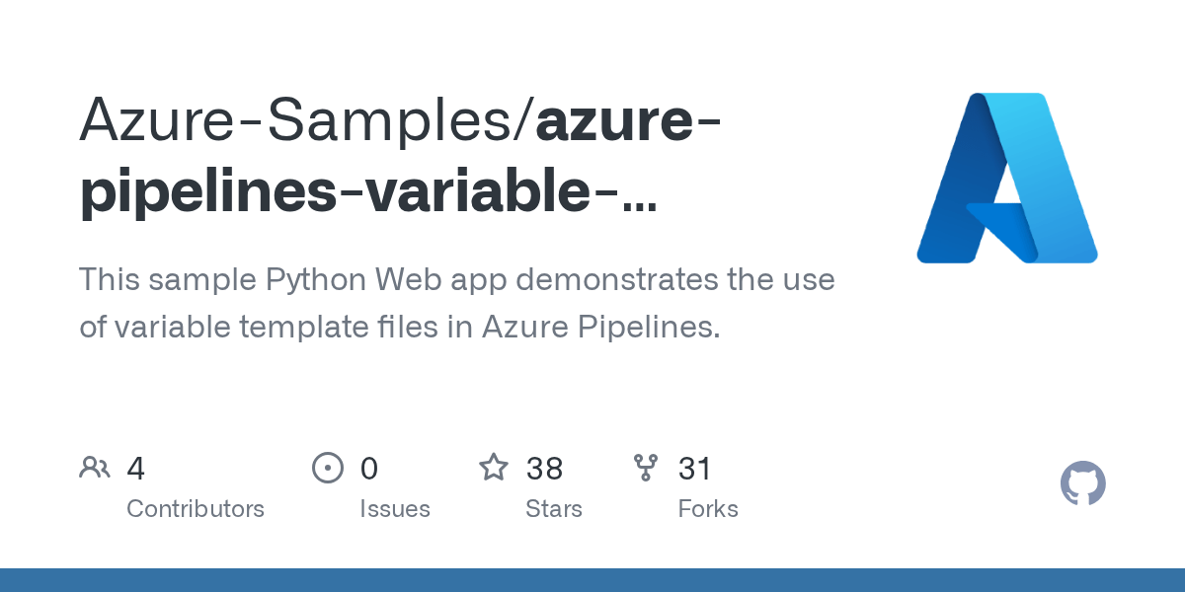Click the Forks branch icon

pos(646,468)
